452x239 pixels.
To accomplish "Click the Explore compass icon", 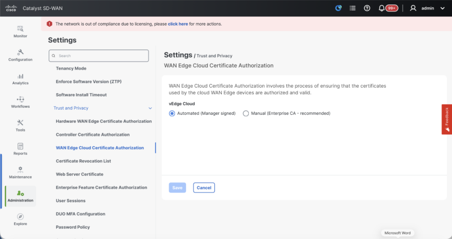I will (x=21, y=216).
